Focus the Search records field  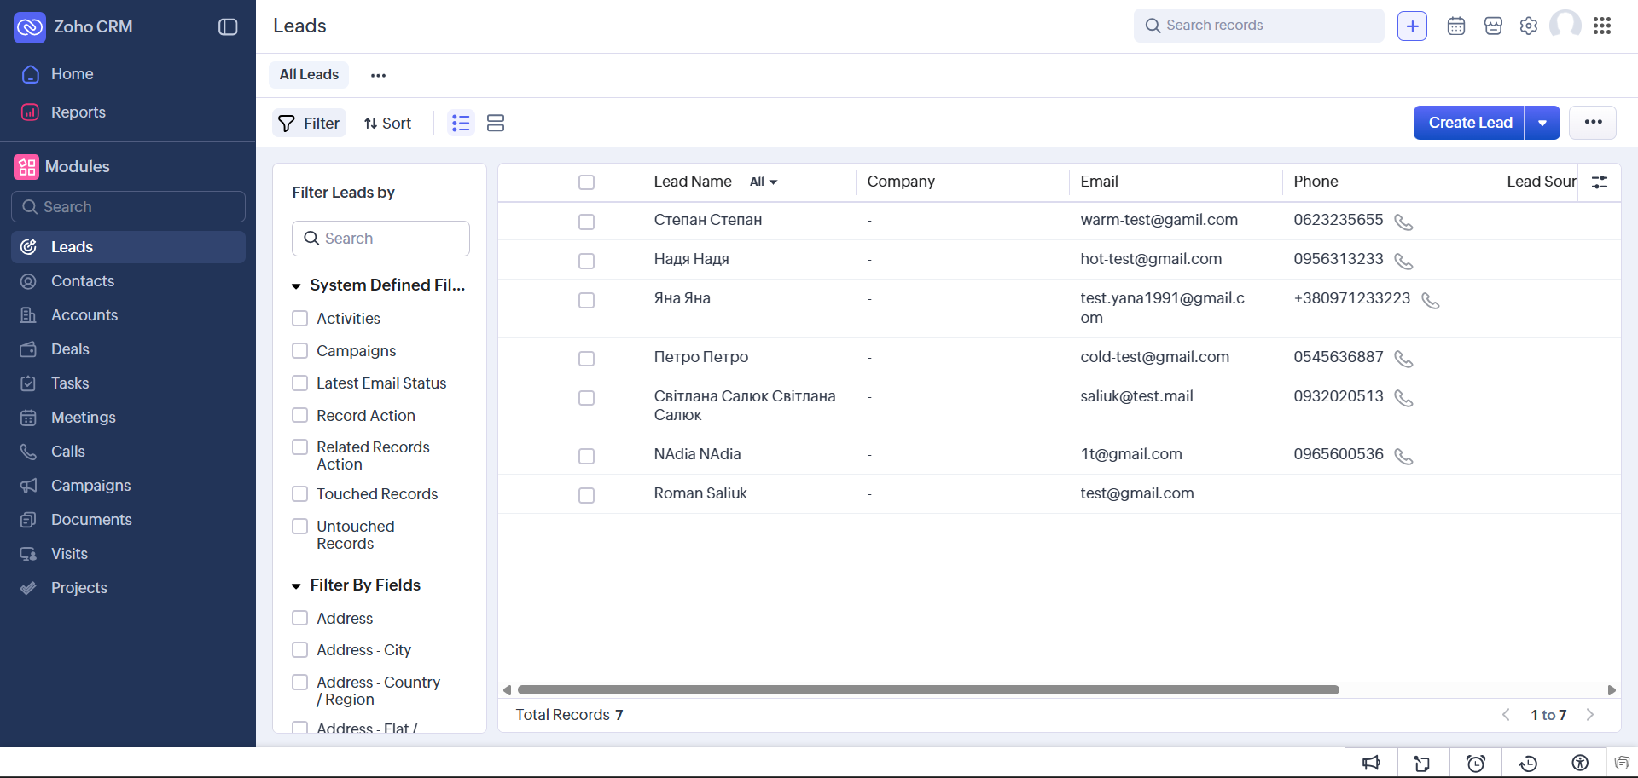pos(1259,26)
